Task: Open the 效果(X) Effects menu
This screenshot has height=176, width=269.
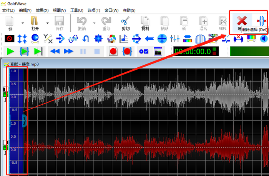Action: click(42, 10)
